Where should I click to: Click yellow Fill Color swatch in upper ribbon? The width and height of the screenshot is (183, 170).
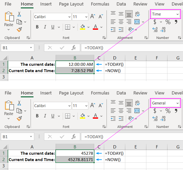pos(83,27)
